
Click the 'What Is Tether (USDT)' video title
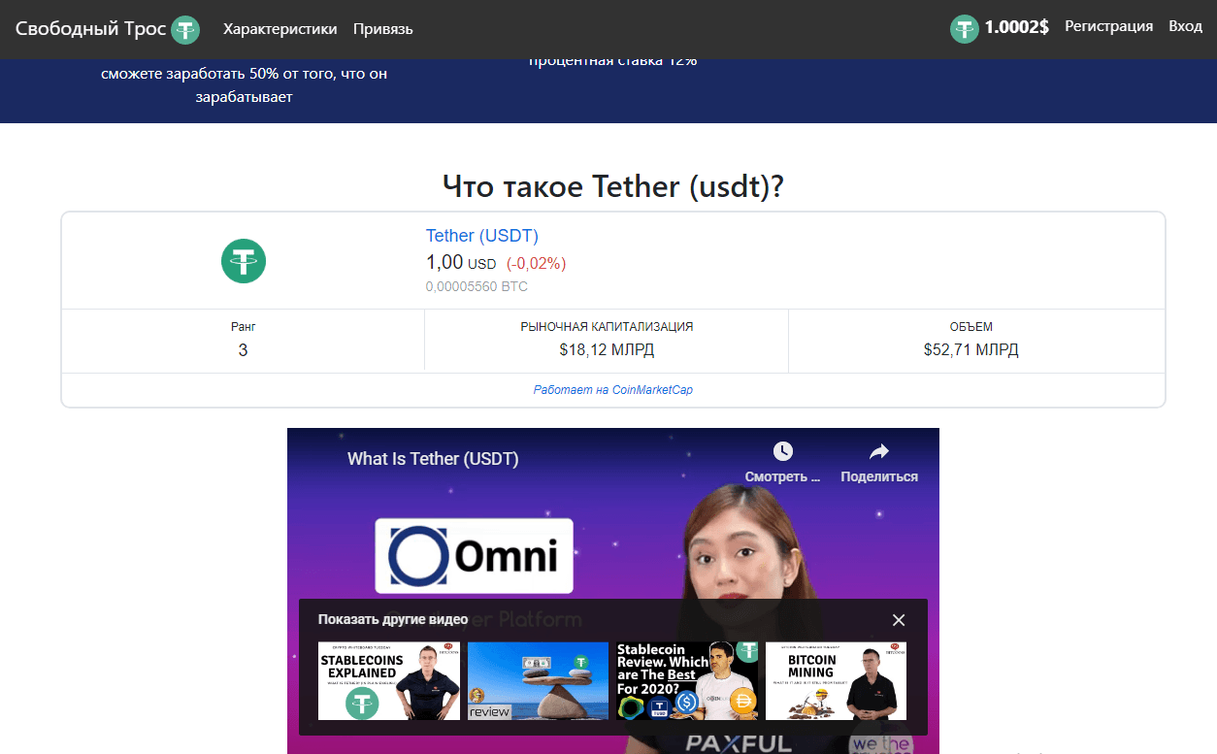pos(433,459)
